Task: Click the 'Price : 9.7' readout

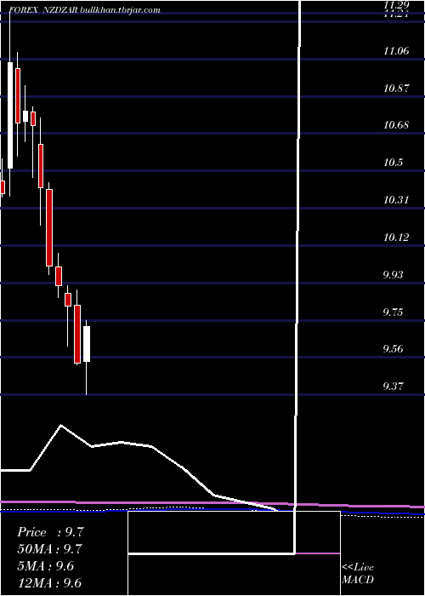Action: pos(50,532)
